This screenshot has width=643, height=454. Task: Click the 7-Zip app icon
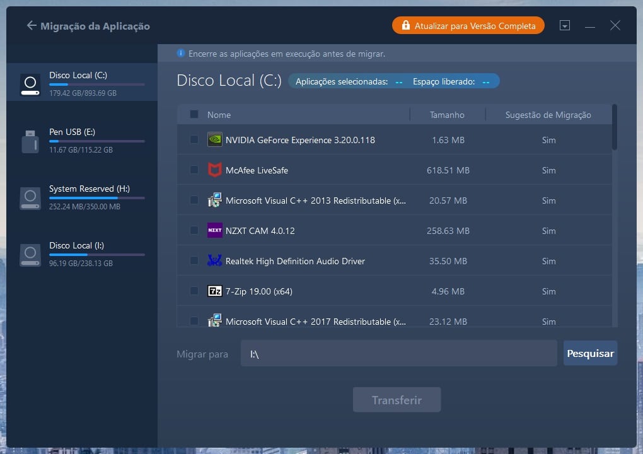[214, 291]
